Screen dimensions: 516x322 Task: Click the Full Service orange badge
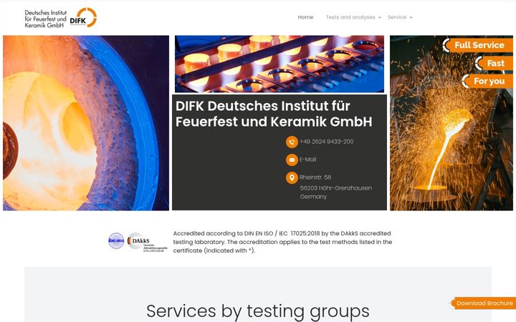[x=477, y=45]
